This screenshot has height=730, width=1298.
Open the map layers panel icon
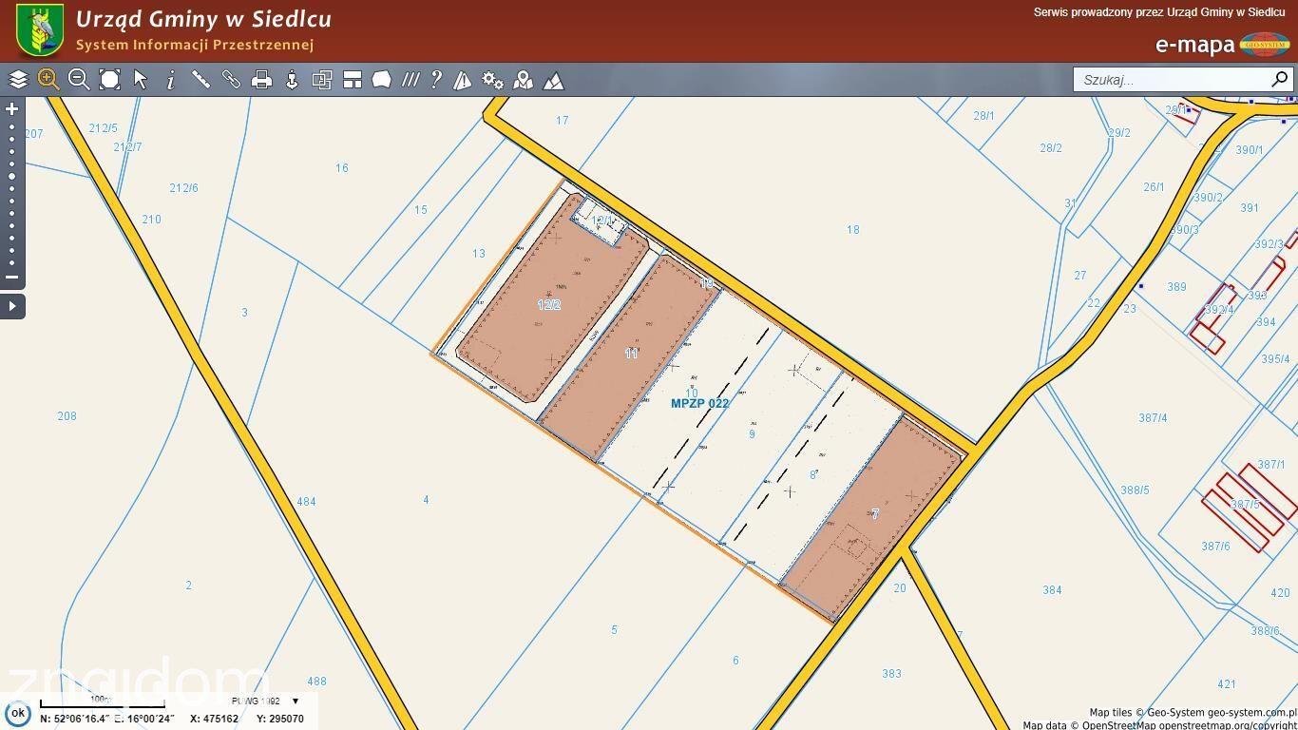point(18,80)
